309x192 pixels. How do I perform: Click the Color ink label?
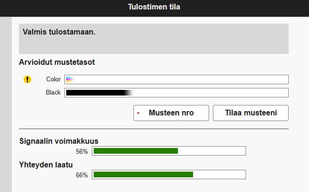tap(53, 79)
